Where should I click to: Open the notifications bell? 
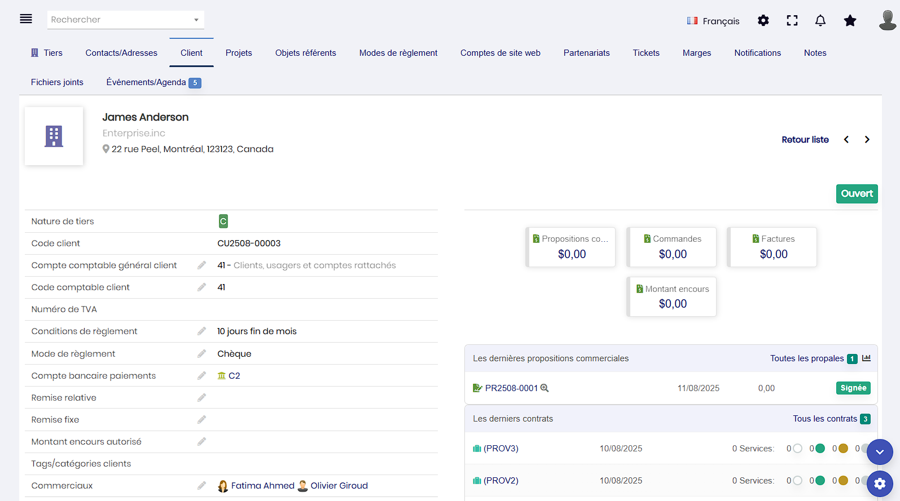pyautogui.click(x=820, y=21)
